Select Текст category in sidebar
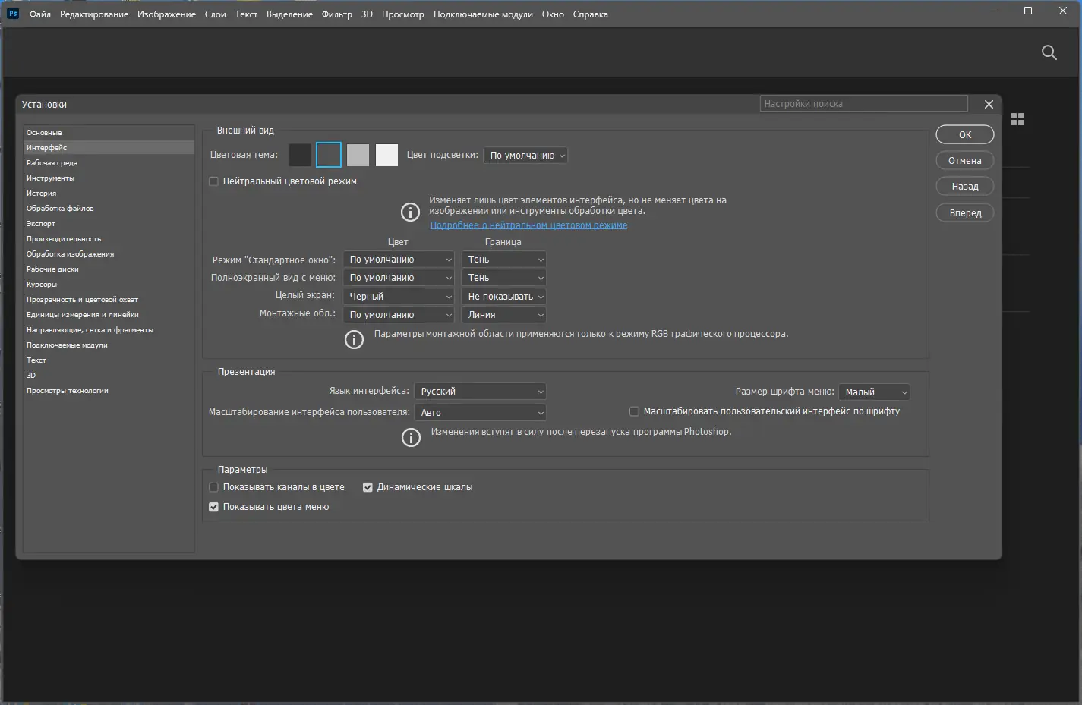 109,360
